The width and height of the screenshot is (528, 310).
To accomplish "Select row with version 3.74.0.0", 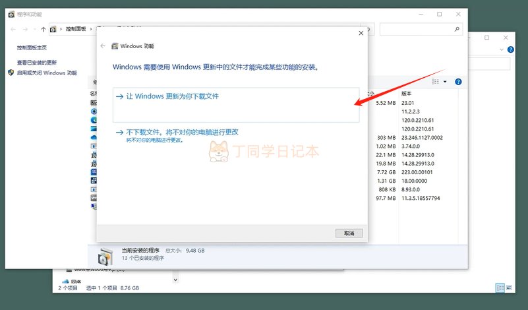I will 411,146.
